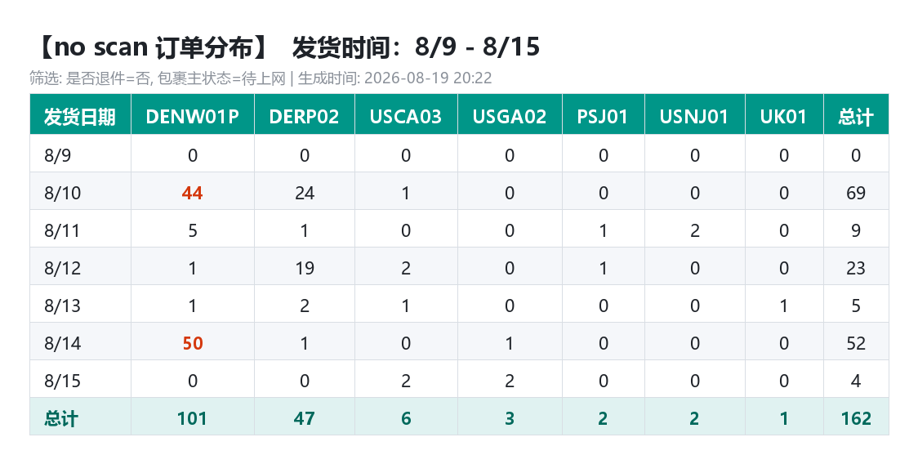Select the 总计 row label at bottom
Screen dimensions: 918x464
[61, 418]
